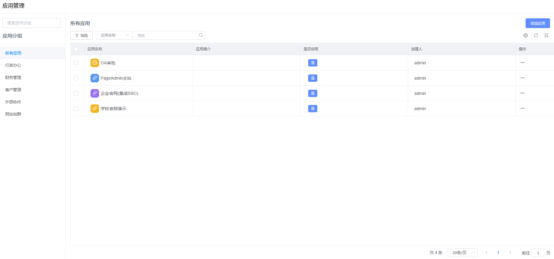Open the 20条/页 page size dropdown
This screenshot has width=554, height=259.
coord(462,253)
